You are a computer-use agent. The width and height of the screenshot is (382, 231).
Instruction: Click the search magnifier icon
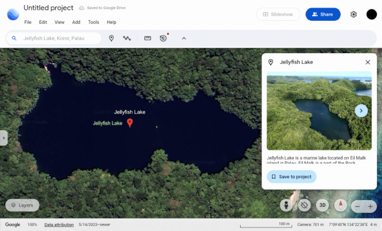[x=14, y=38]
